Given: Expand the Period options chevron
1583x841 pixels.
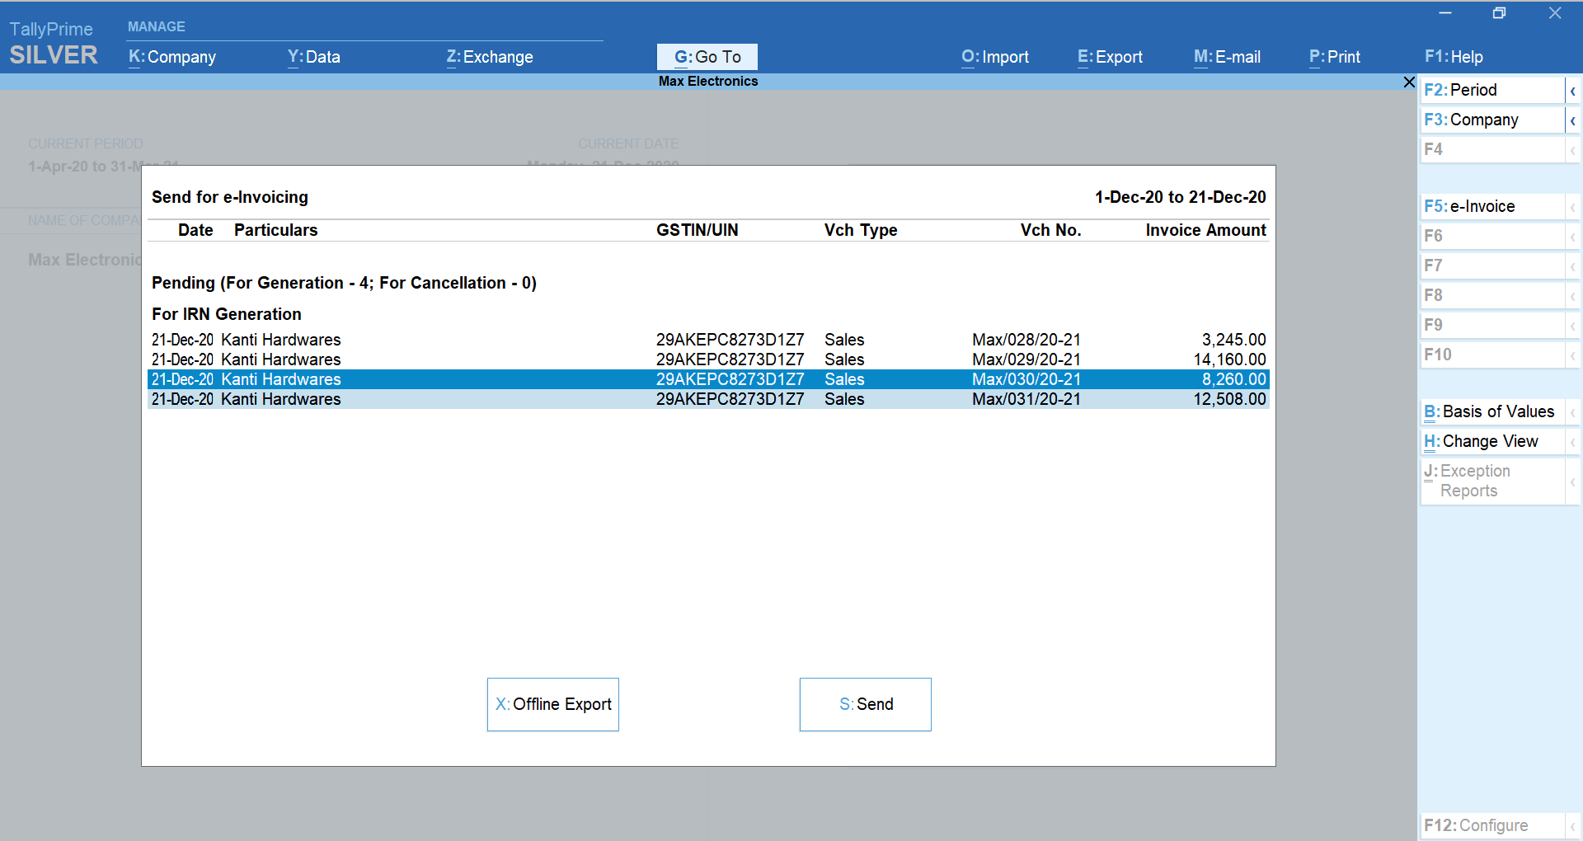Looking at the screenshot, I should click(1573, 89).
